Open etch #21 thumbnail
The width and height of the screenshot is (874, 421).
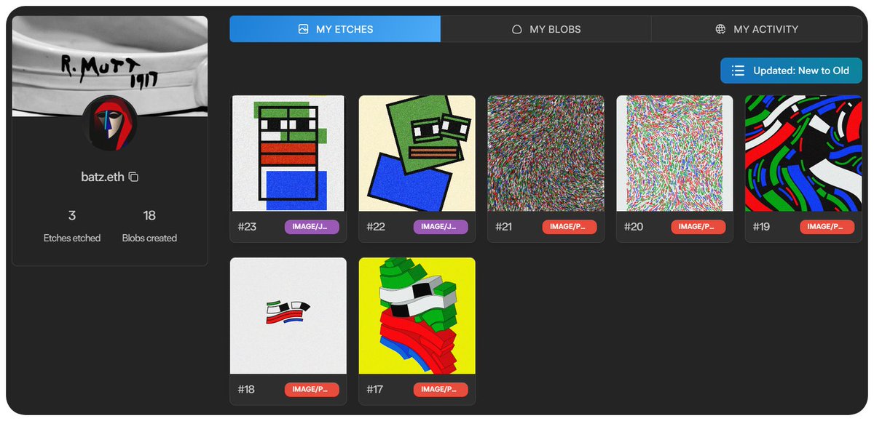tap(546, 153)
